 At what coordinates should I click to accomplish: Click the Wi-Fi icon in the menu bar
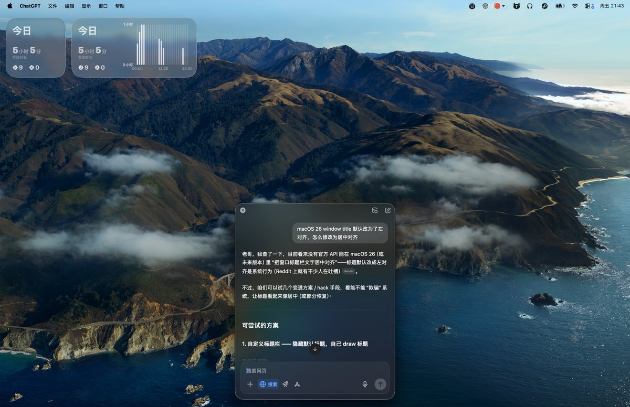575,6
